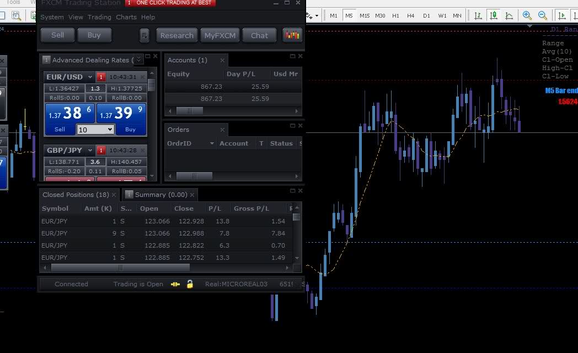Click the Orders panel horizontal scrollbar thumb

(194, 176)
